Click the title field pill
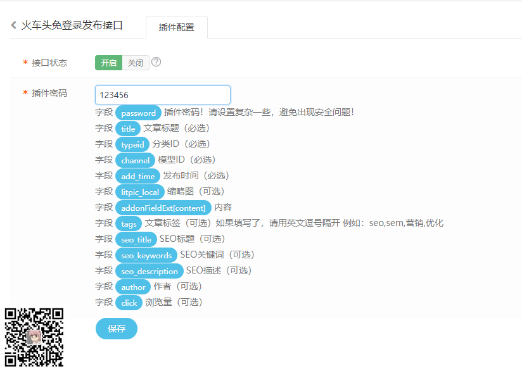 tap(128, 128)
